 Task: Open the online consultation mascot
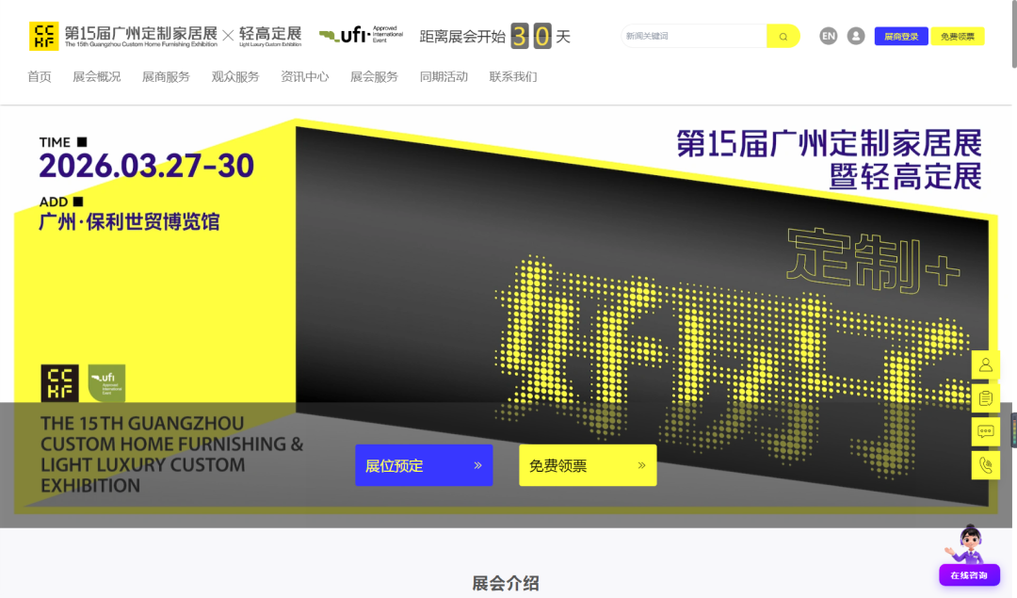click(968, 543)
